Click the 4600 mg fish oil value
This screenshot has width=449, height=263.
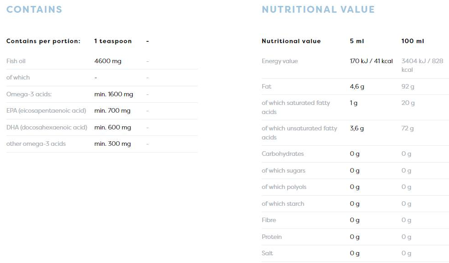pyautogui.click(x=108, y=61)
